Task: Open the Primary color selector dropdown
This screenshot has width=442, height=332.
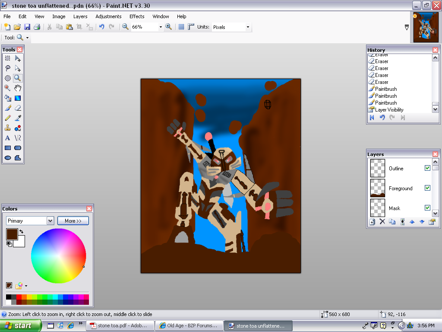Action: (50, 220)
